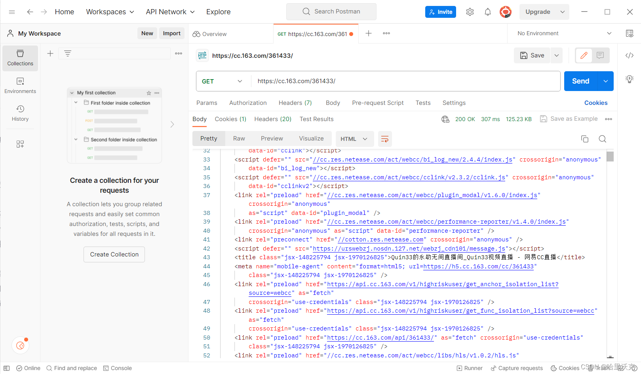Viewport: 641px width, 374px height.
Task: Open the History sidebar panel
Action: click(20, 113)
